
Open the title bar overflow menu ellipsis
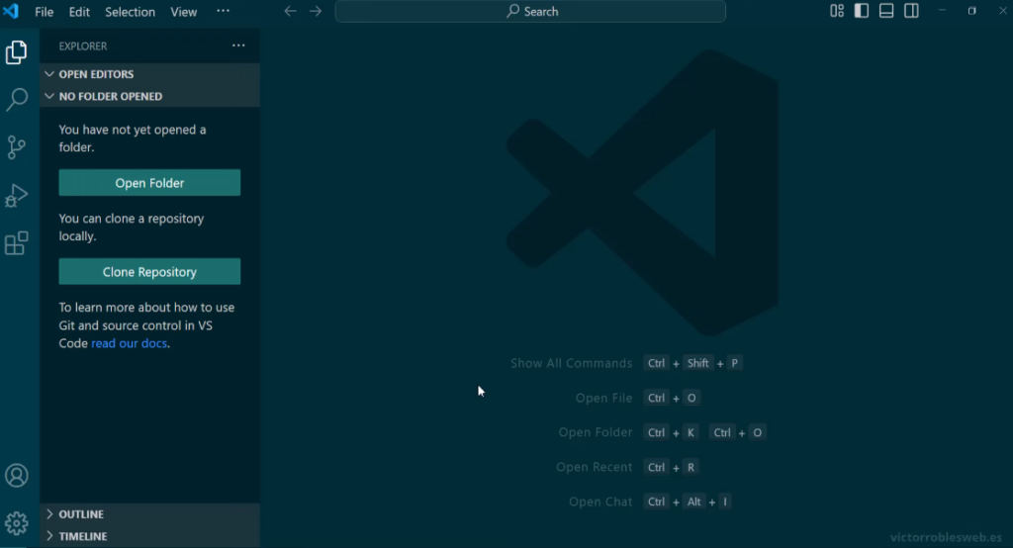click(x=223, y=11)
